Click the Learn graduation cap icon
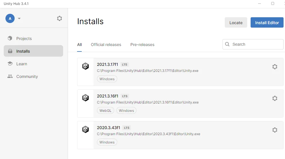285x159 pixels. (x=10, y=64)
